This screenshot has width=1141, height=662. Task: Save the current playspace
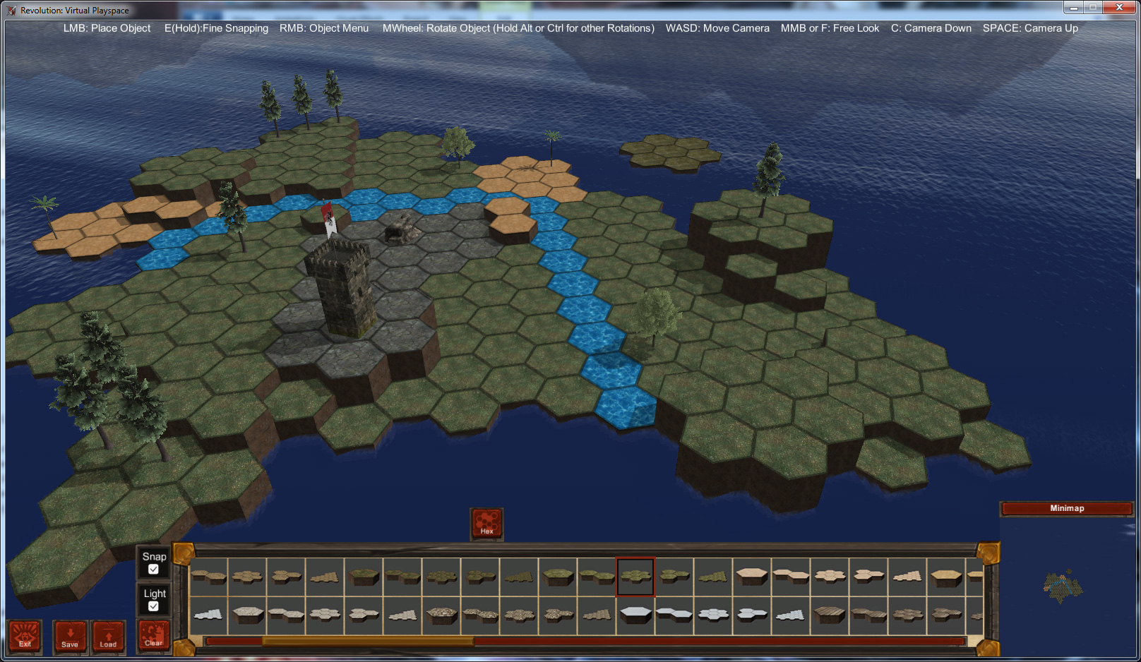[69, 637]
